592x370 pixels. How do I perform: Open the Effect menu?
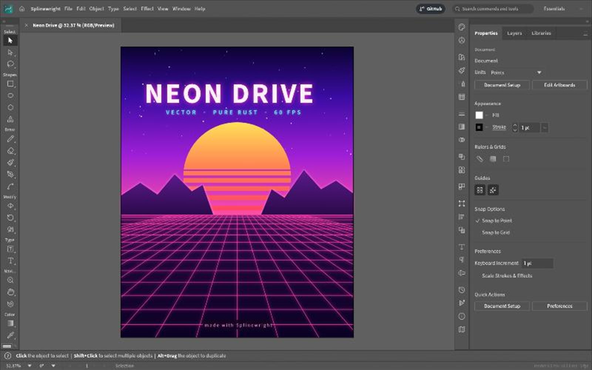(x=147, y=9)
